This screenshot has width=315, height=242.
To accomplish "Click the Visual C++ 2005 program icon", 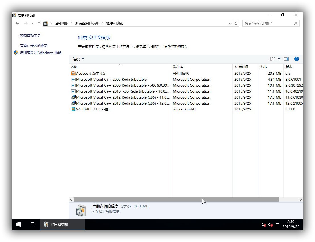I will (73, 79).
